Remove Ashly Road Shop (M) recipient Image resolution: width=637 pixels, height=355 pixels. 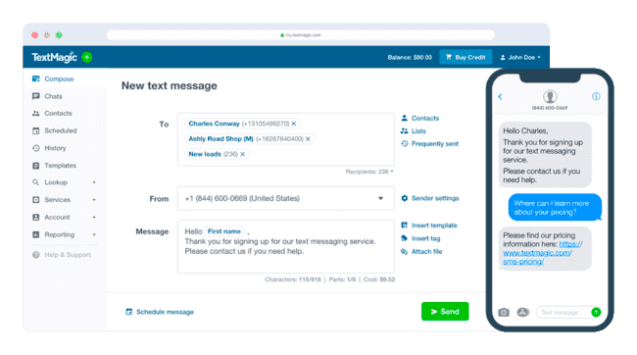tap(308, 139)
